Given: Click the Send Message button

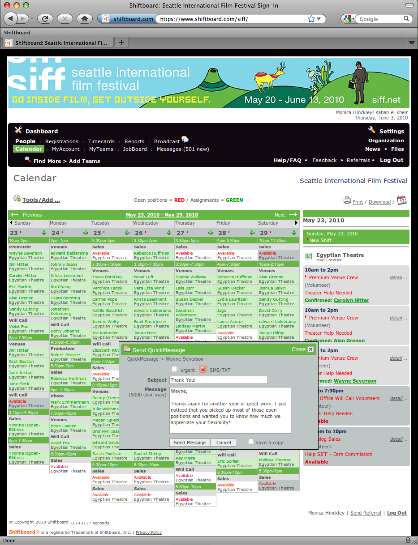Looking at the screenshot, I should [x=190, y=443].
